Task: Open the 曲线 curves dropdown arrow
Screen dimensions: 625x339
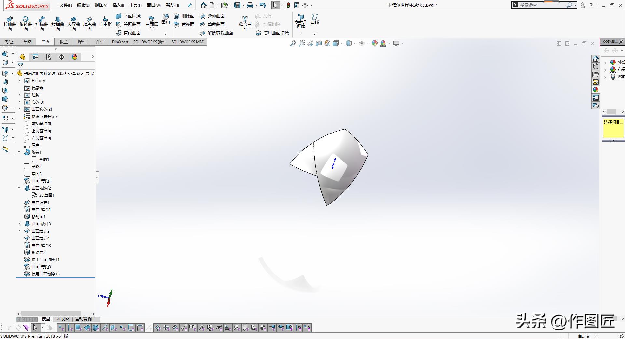Action: click(x=314, y=34)
